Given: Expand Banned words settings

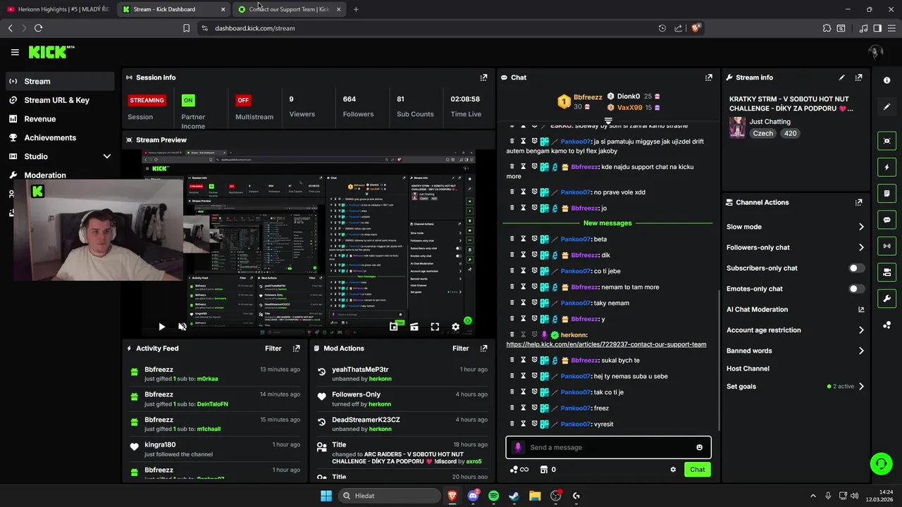Looking at the screenshot, I should click(860, 351).
